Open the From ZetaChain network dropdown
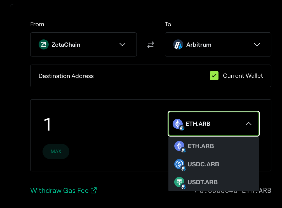This screenshot has height=208, width=282. [83, 44]
